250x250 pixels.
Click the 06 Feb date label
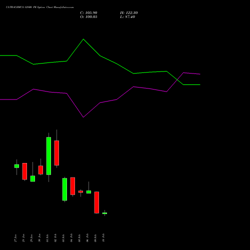(x=87, y=238)
